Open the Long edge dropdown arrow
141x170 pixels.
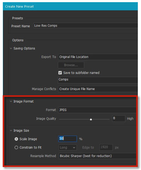[x=74, y=148]
